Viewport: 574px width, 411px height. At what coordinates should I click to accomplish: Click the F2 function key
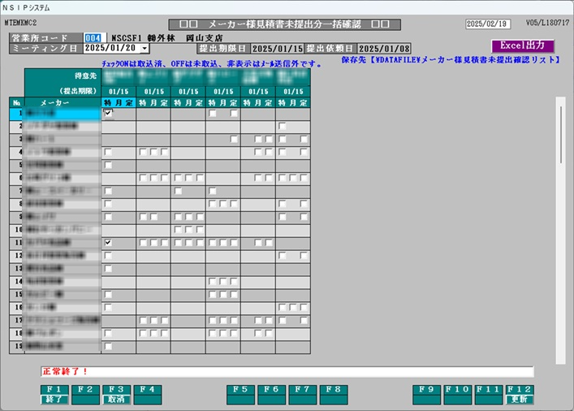click(84, 394)
